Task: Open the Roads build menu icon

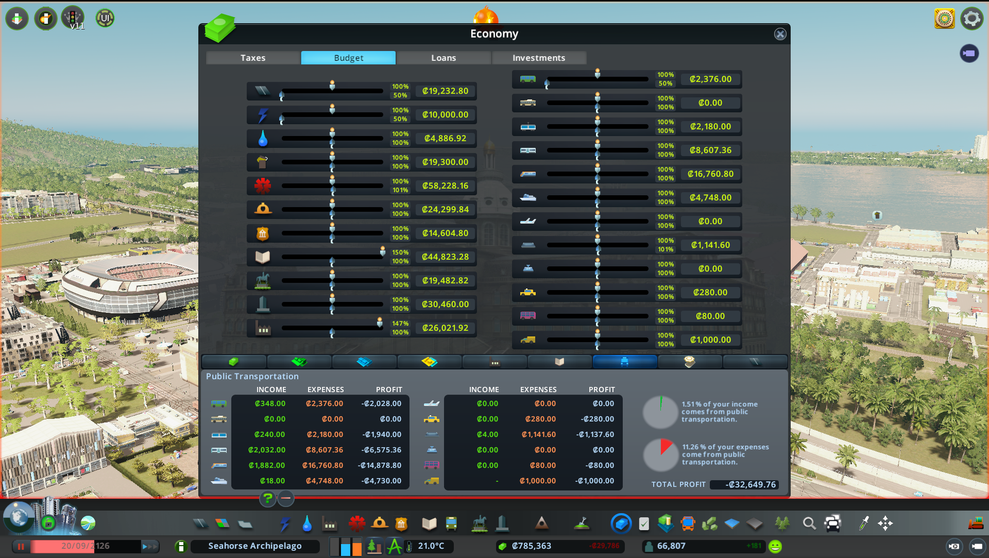Action: [200, 524]
